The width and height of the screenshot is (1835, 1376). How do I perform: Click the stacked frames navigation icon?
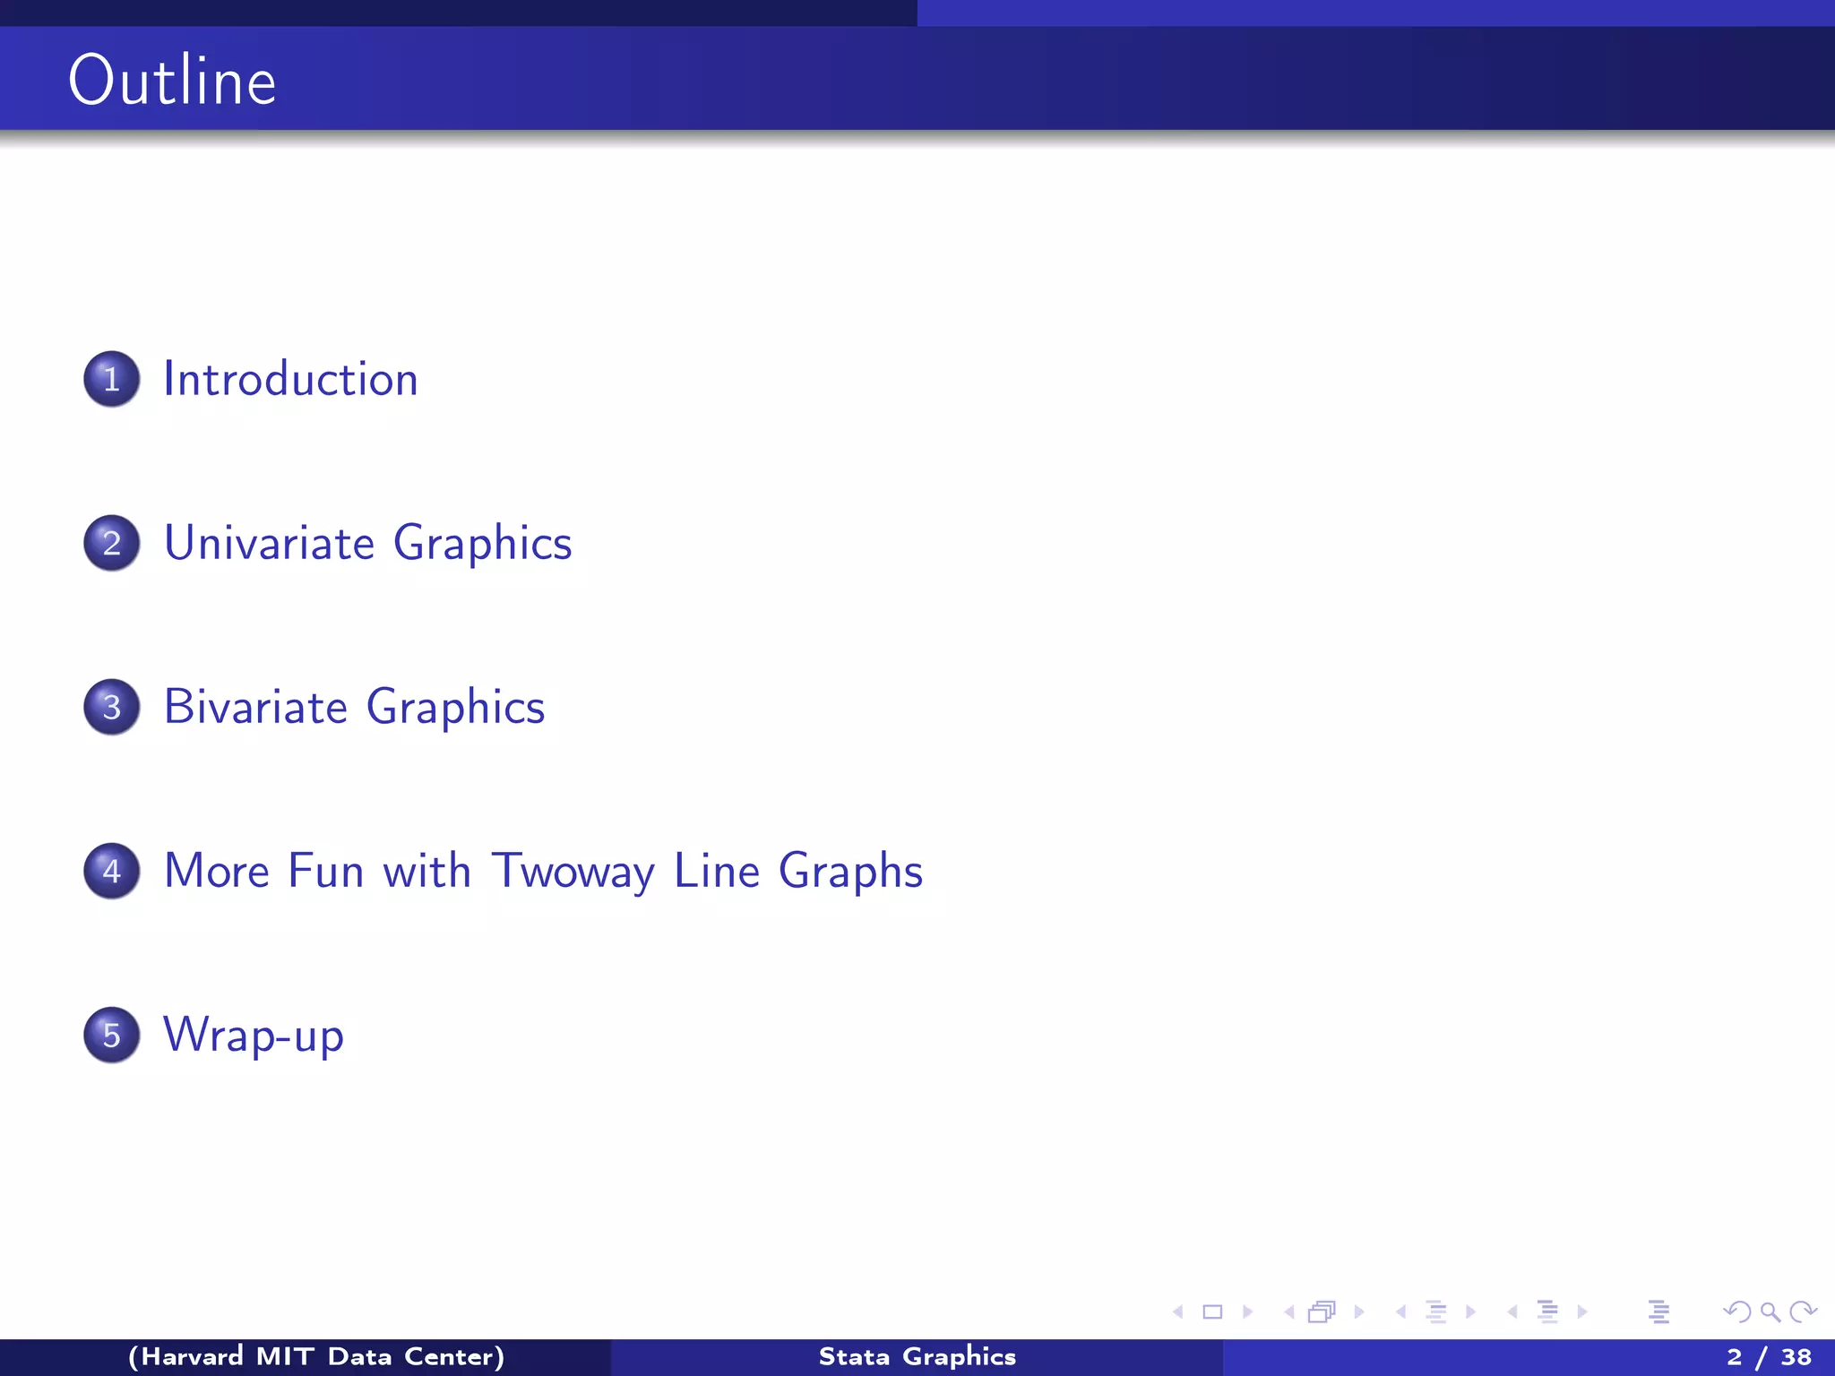click(x=1322, y=1311)
